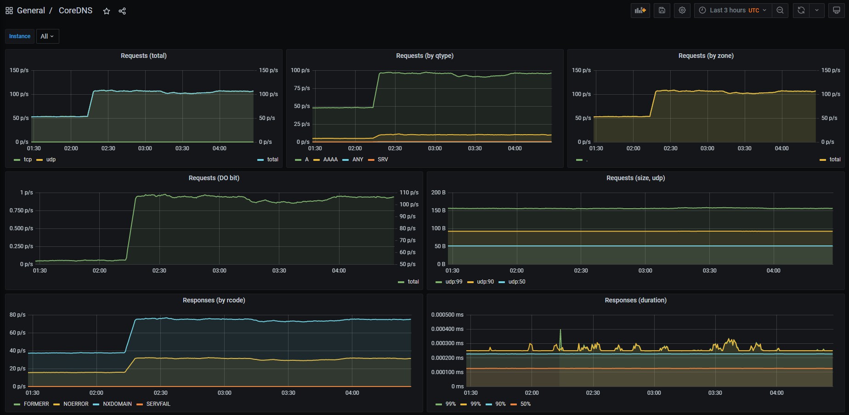Image resolution: width=849 pixels, height=415 pixels.
Task: Open Requests (by qtype) panel menu
Action: (x=424, y=56)
